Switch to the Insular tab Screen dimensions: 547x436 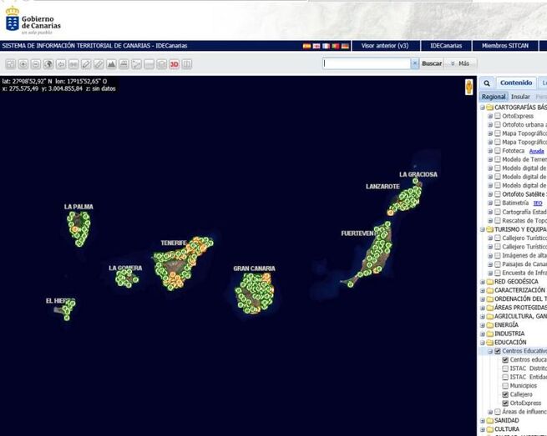tap(520, 97)
